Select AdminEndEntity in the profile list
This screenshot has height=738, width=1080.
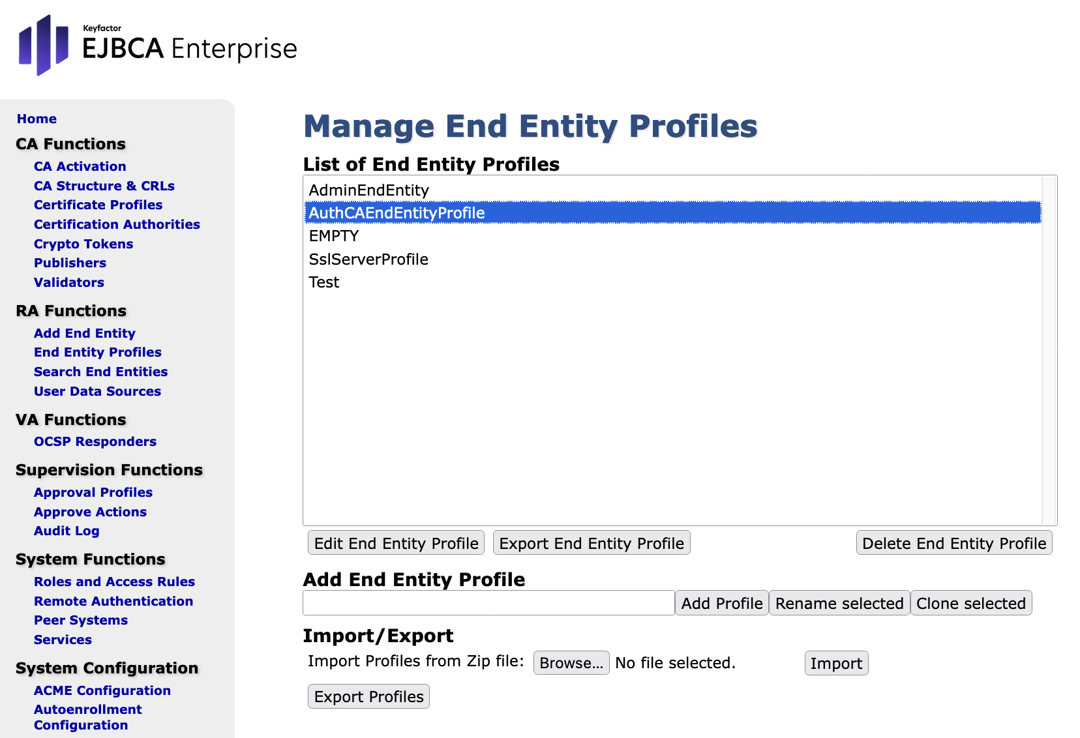click(368, 190)
